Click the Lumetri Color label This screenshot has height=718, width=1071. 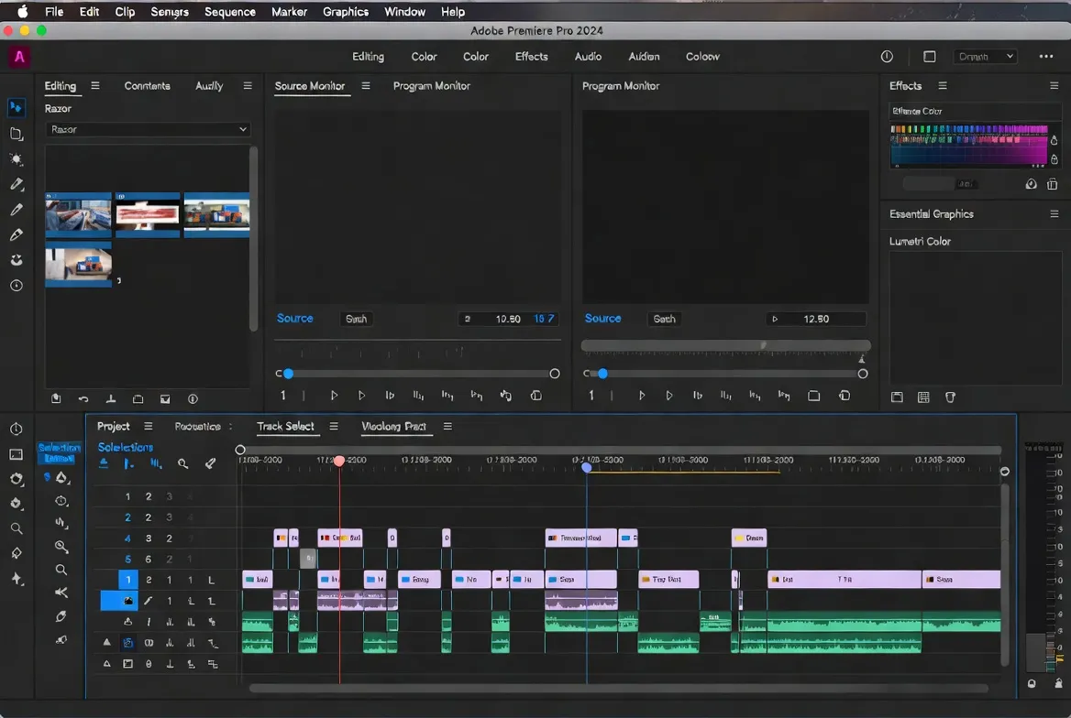pos(920,241)
